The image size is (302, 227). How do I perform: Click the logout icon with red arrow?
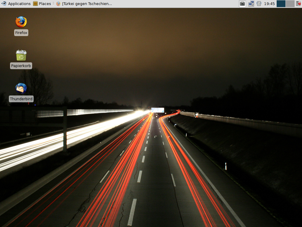298,4
